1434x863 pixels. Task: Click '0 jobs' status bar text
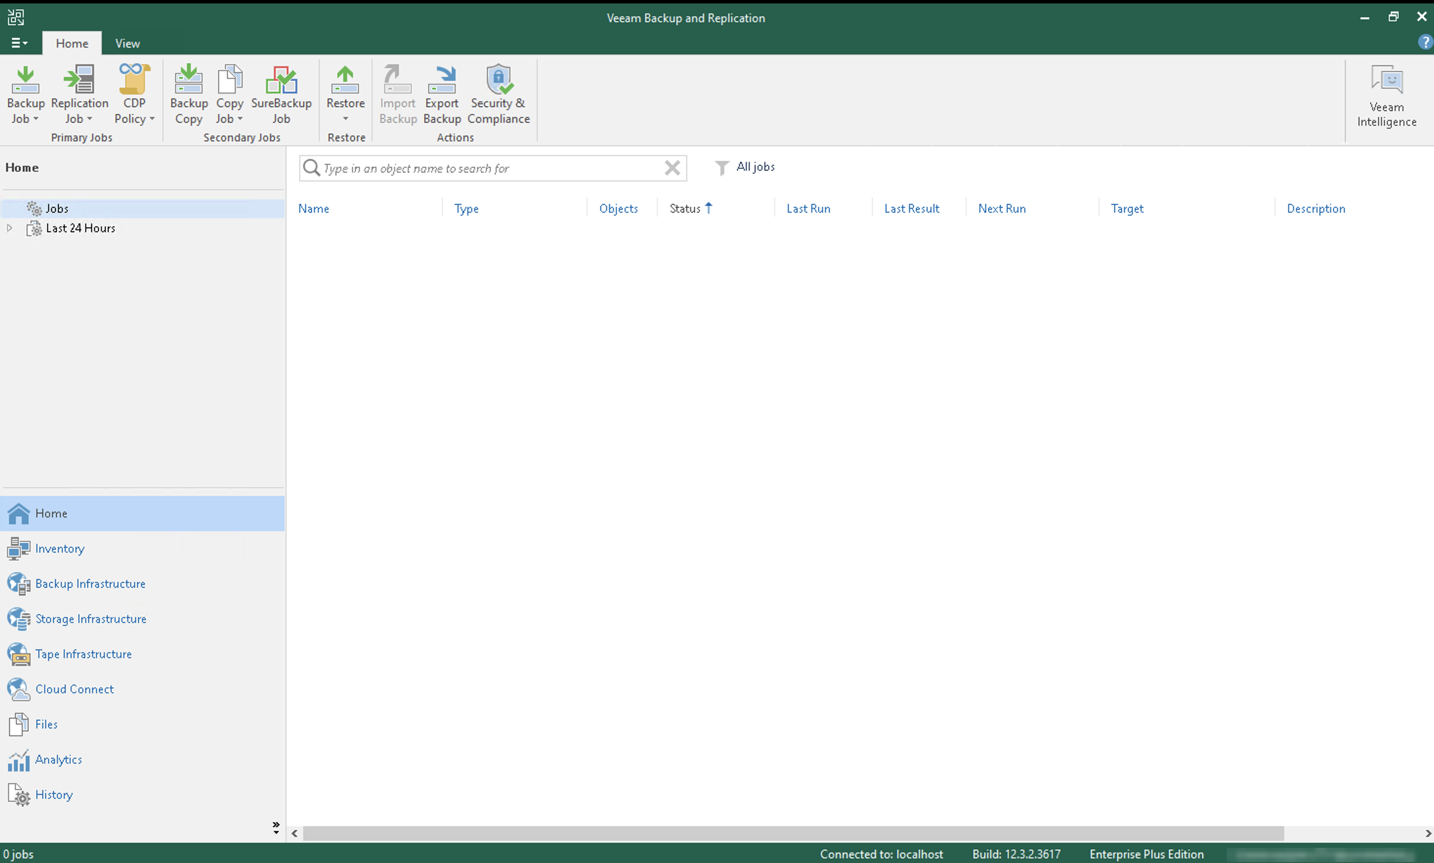coord(18,854)
